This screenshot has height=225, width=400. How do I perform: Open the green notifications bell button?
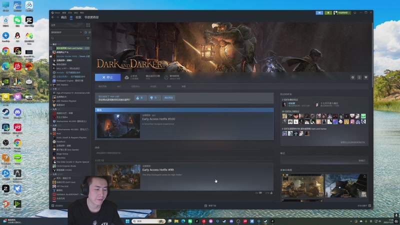328,13
